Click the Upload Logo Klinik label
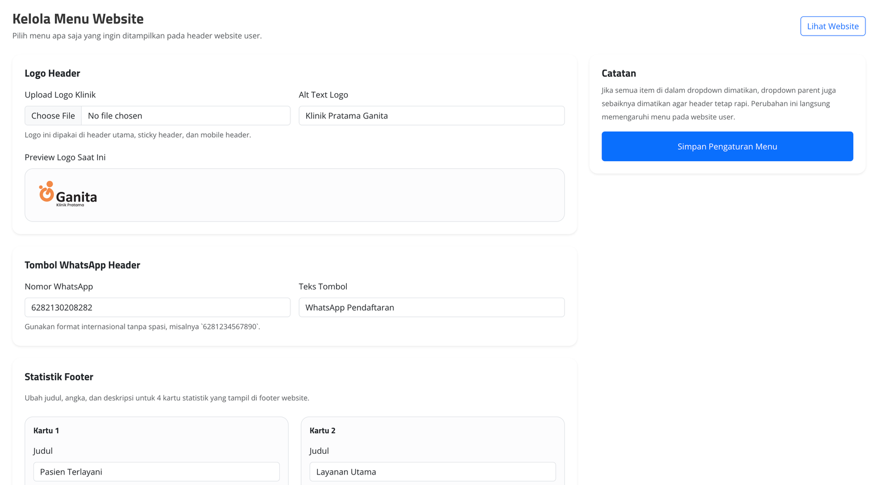Image resolution: width=878 pixels, height=485 pixels. click(x=60, y=95)
